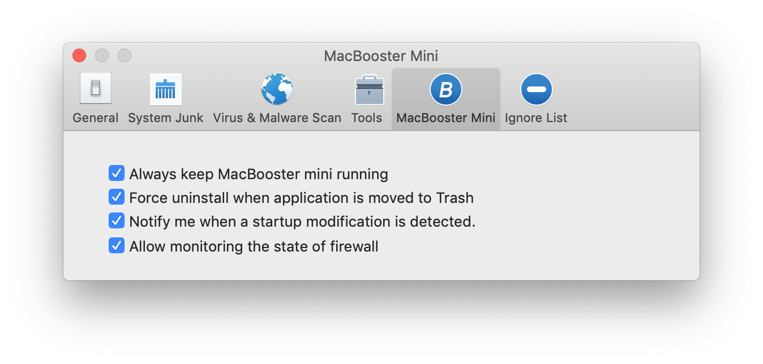This screenshot has height=364, width=763.
Task: Click the MacBooster Mini window title text
Action: tap(381, 56)
